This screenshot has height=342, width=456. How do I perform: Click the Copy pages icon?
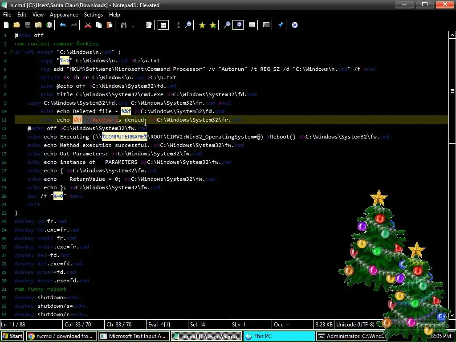point(99,25)
